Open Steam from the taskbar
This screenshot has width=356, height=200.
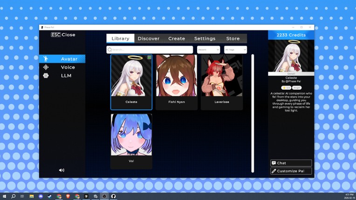(x=50, y=196)
